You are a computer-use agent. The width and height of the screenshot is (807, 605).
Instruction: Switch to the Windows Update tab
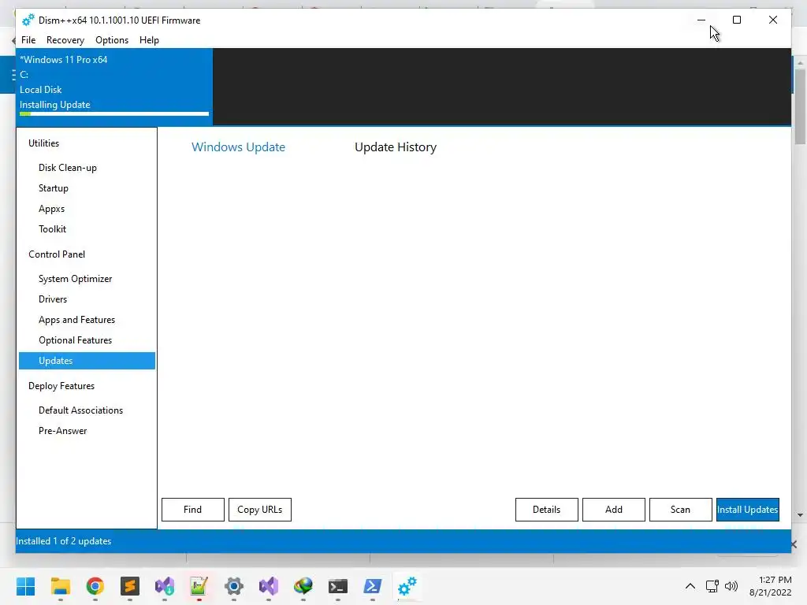pyautogui.click(x=238, y=147)
